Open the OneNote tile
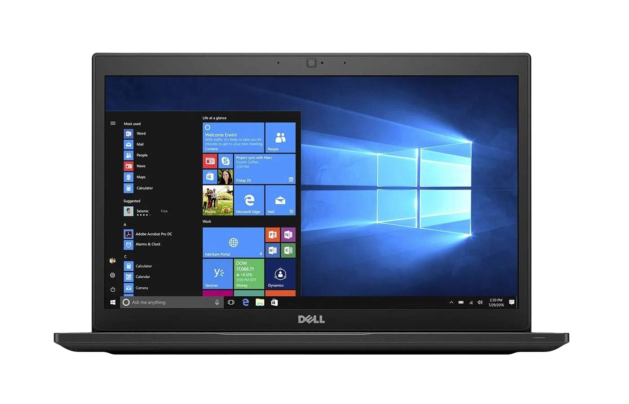Viewport: 629px width, 404px height. click(x=288, y=234)
